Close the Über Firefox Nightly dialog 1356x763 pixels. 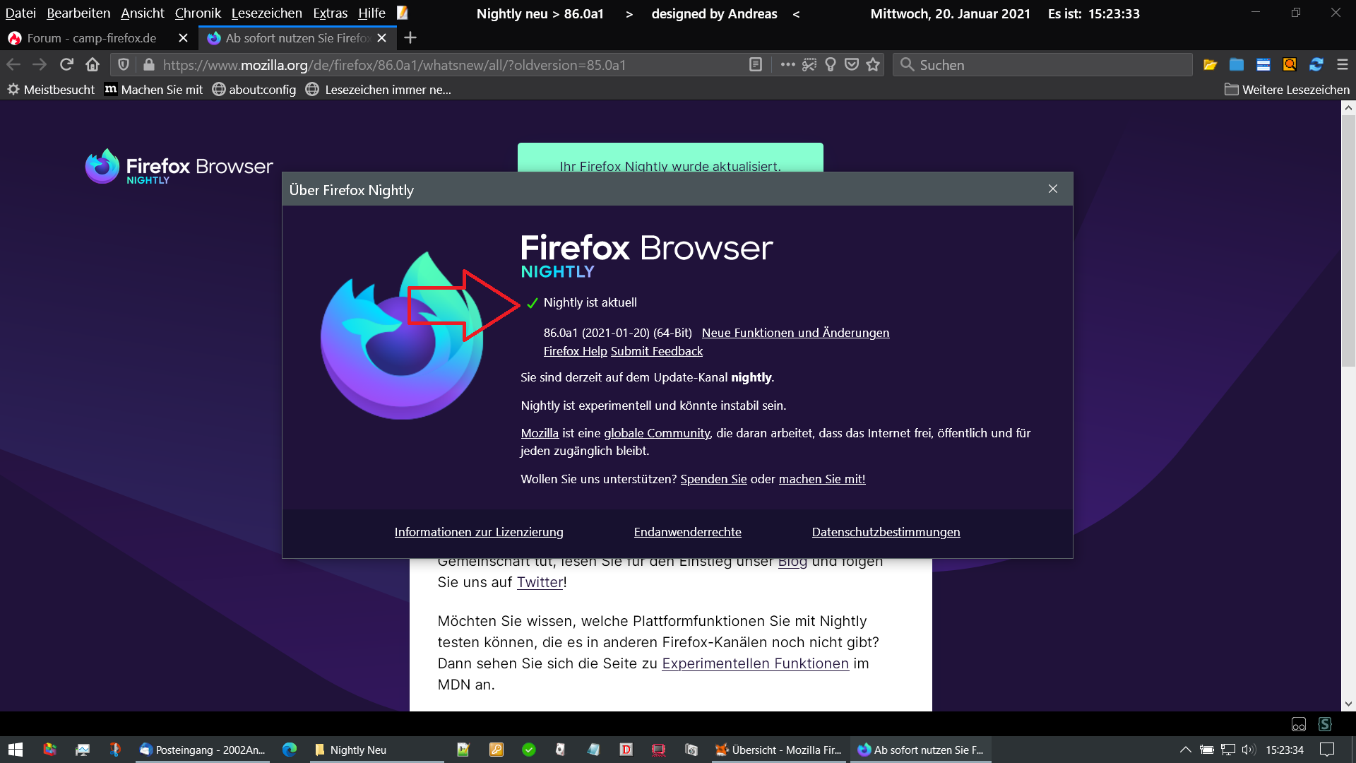(x=1052, y=189)
